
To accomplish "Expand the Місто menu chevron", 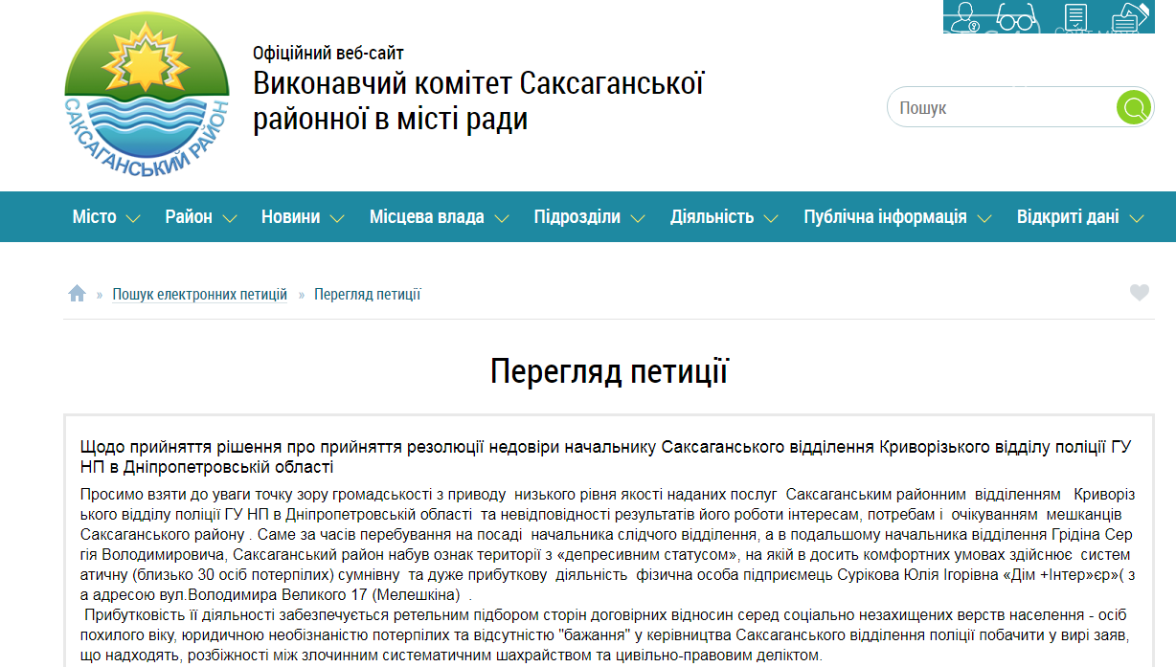I will coord(133,218).
